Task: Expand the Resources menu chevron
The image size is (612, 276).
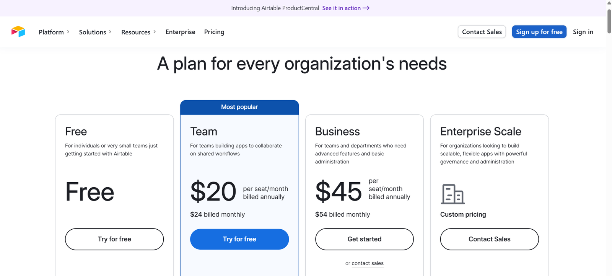Action: [x=155, y=32]
